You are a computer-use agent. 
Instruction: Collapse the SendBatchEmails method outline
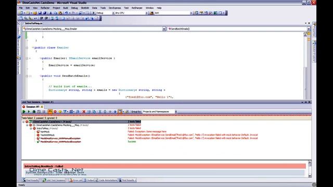tap(27, 76)
